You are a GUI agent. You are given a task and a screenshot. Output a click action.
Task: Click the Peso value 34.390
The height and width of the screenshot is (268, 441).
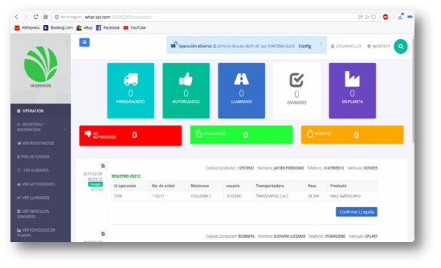[316, 196]
